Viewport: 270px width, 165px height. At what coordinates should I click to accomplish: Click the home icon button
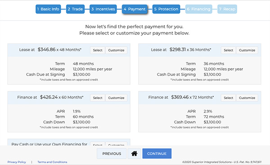pyautogui.click(x=134, y=153)
